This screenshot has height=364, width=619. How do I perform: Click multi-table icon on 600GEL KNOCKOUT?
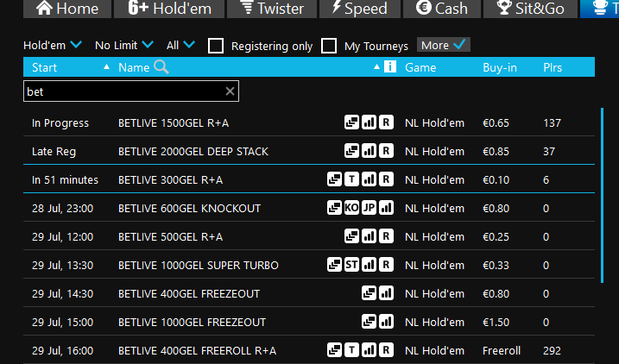[334, 208]
